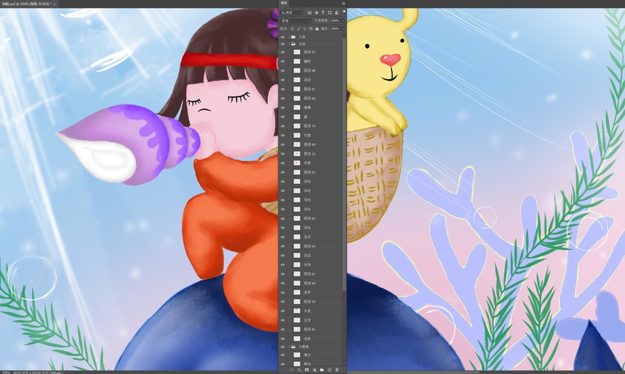The width and height of the screenshot is (625, 374).
Task: Collapse the 女孩 layer group
Action: 289,44
